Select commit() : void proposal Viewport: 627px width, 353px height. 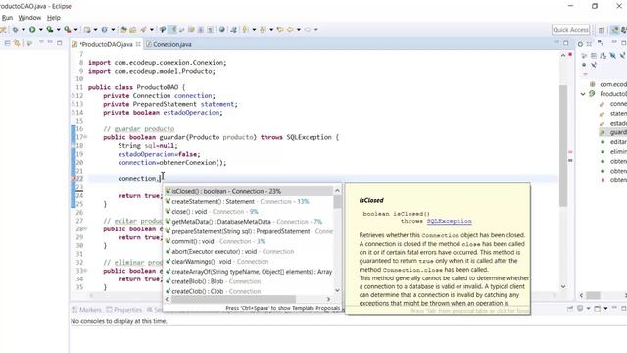248,241
